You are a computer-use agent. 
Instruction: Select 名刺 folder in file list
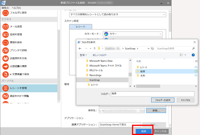[x=143, y=76]
